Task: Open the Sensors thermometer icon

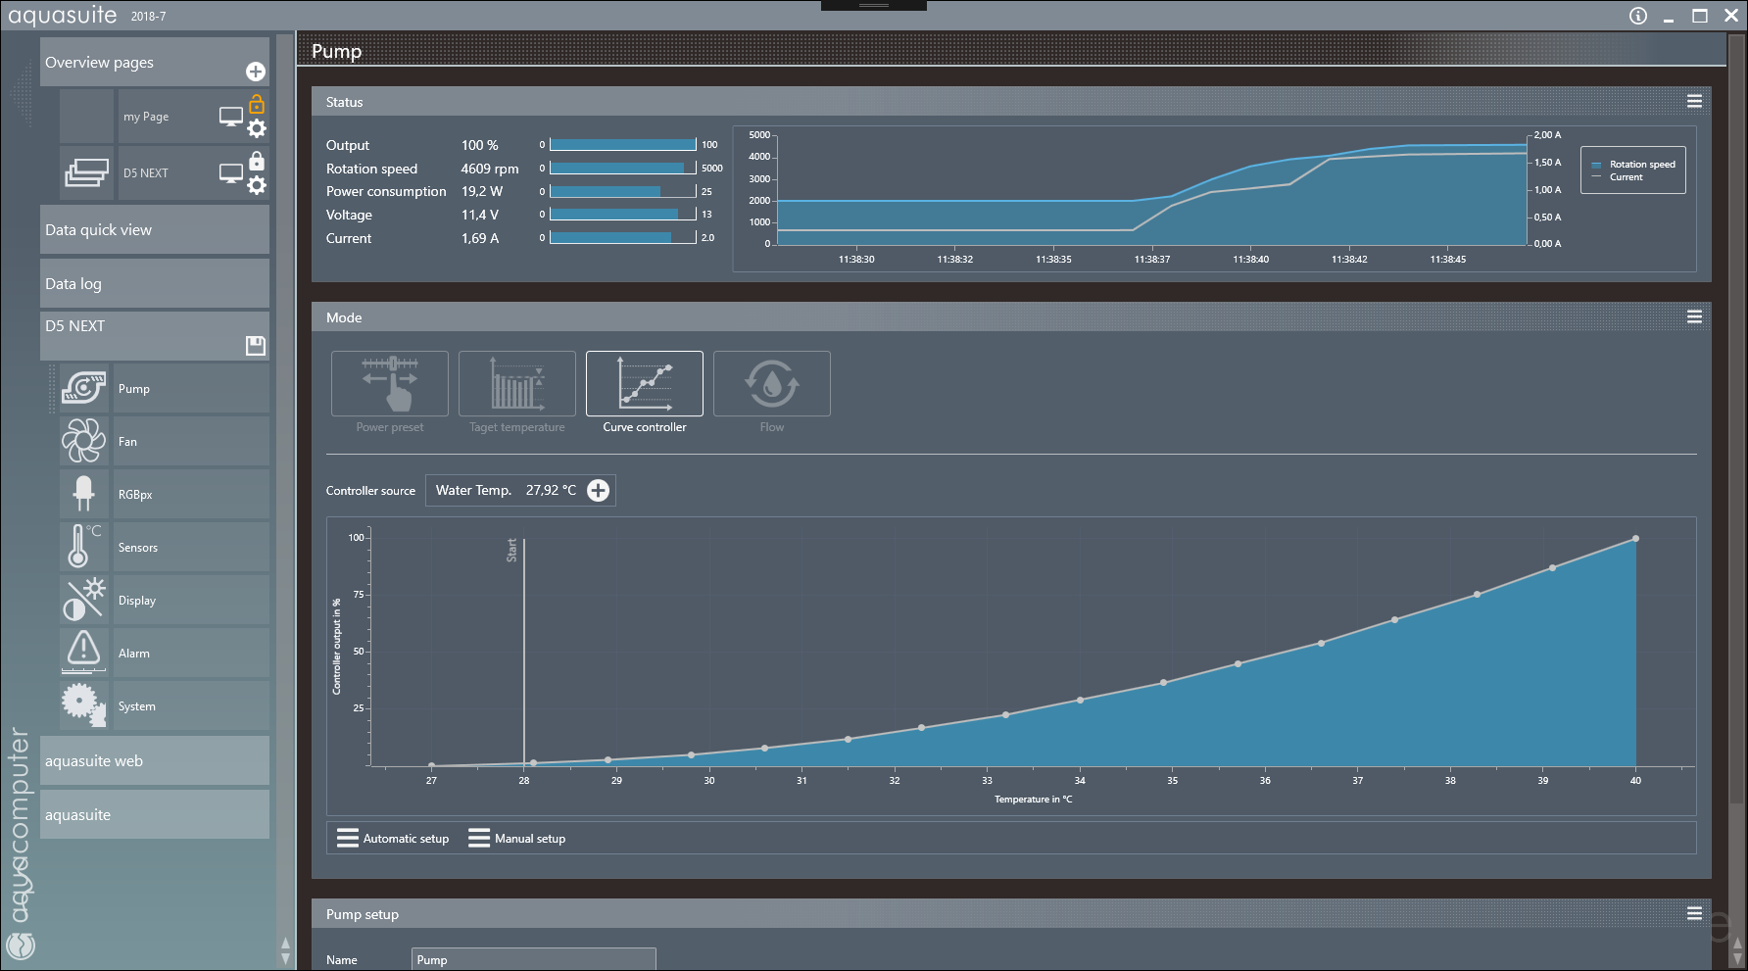Action: tap(84, 548)
